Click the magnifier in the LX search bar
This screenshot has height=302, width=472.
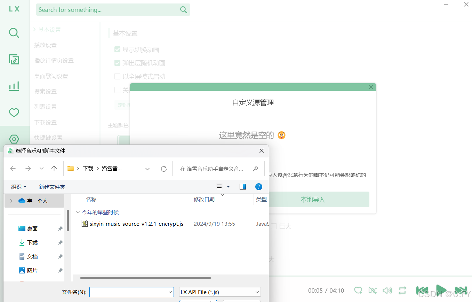[184, 10]
